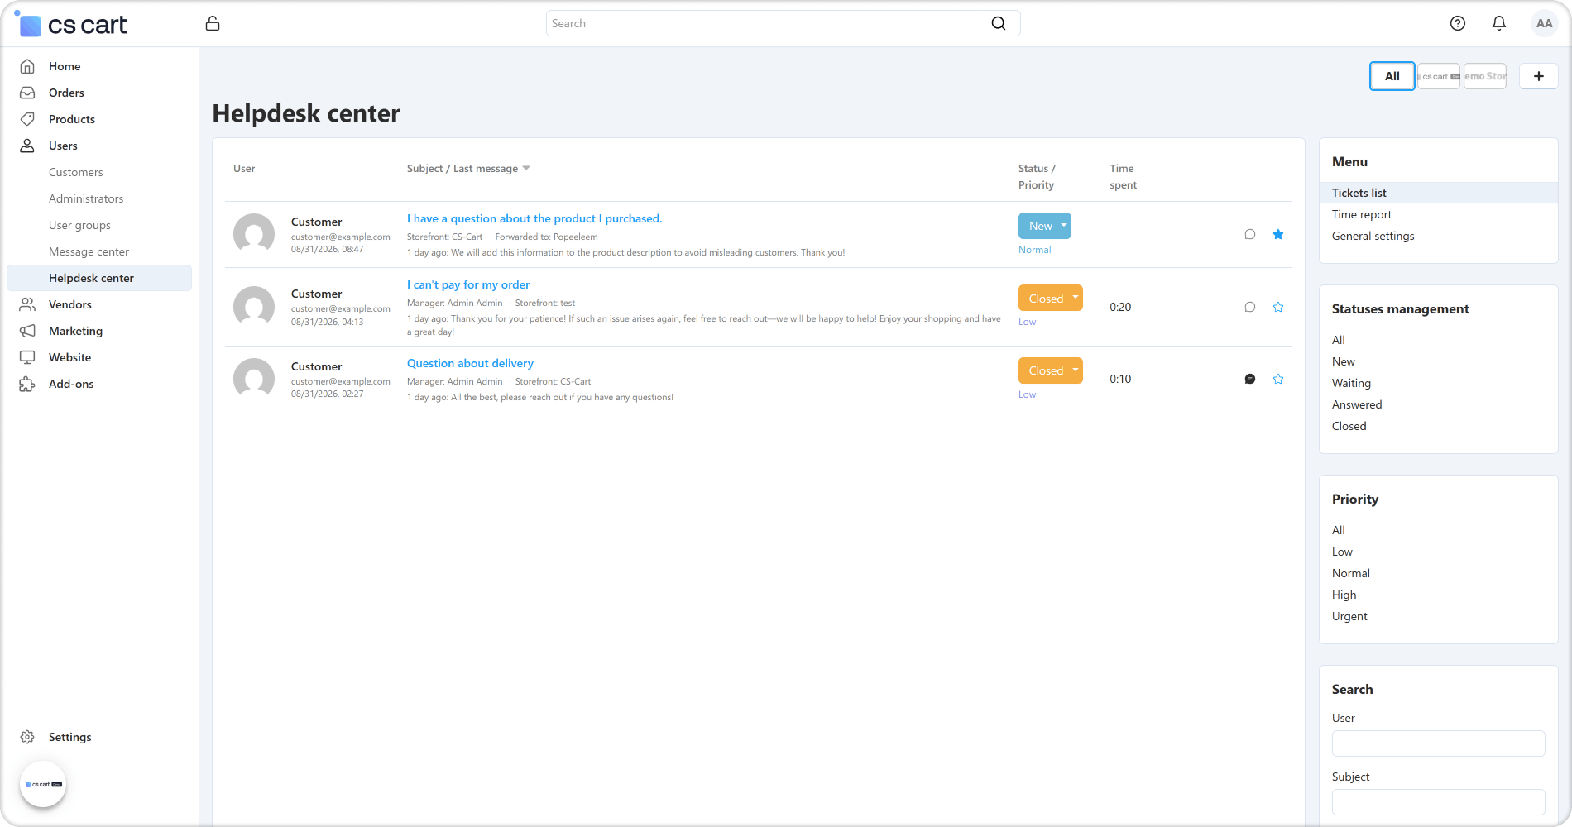
Task: Click the search magnifier icon
Action: click(999, 23)
